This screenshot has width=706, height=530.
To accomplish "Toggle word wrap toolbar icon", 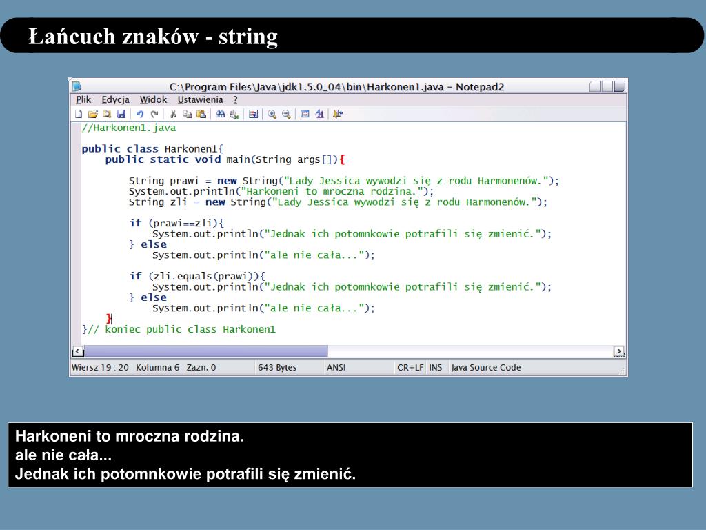I will (254, 114).
